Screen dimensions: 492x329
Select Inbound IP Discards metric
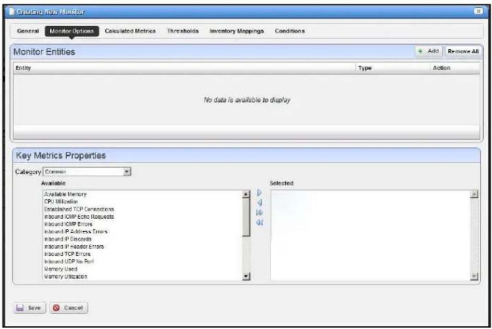[68, 239]
